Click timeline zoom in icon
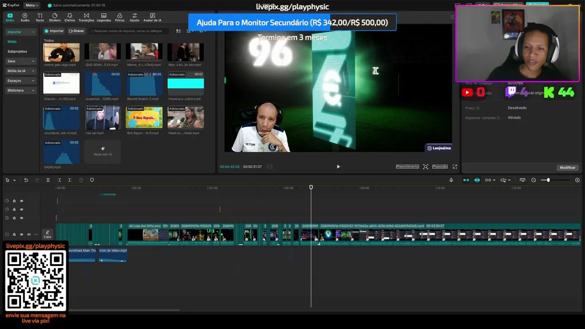This screenshot has width=585, height=329. (x=577, y=180)
